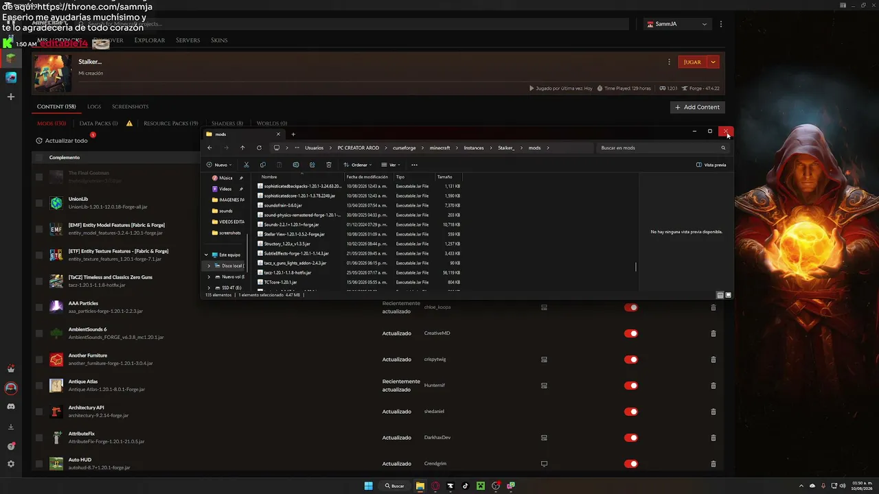Switch to the Screenshots tab
This screenshot has height=494, width=879.
130,107
